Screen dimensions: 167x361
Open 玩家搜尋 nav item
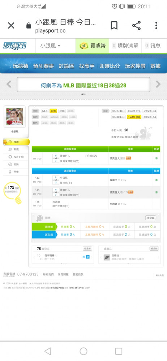click(x=135, y=66)
